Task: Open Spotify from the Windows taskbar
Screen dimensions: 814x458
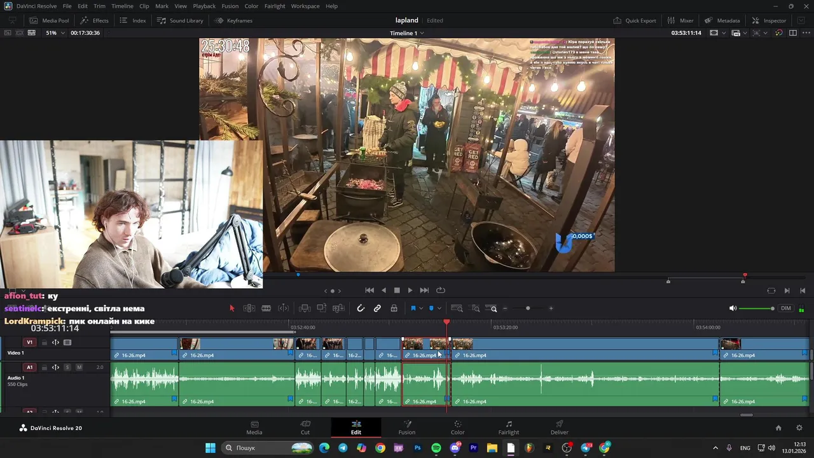Action: click(x=436, y=448)
